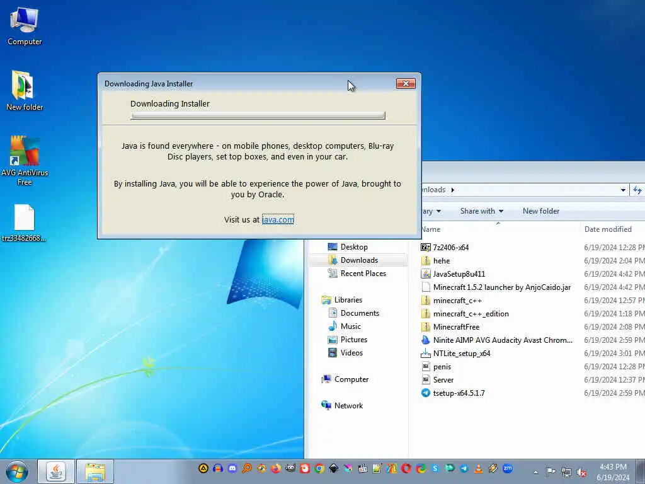Image resolution: width=645 pixels, height=484 pixels.
Task: Click New folder button in Explorer toolbar
Action: tap(541, 211)
